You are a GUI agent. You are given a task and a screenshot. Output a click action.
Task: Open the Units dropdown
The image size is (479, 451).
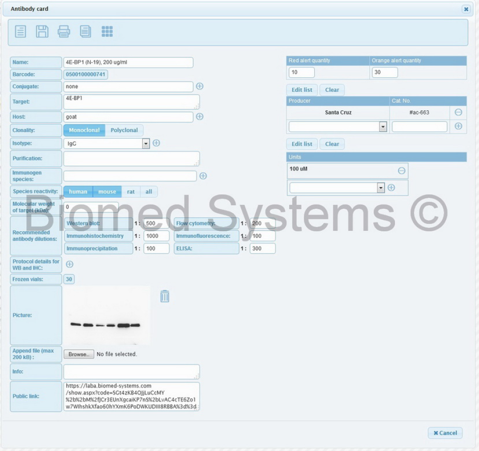[381, 188]
